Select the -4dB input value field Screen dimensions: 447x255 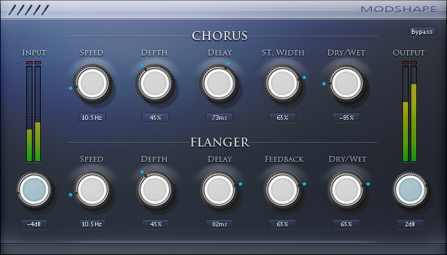33,224
